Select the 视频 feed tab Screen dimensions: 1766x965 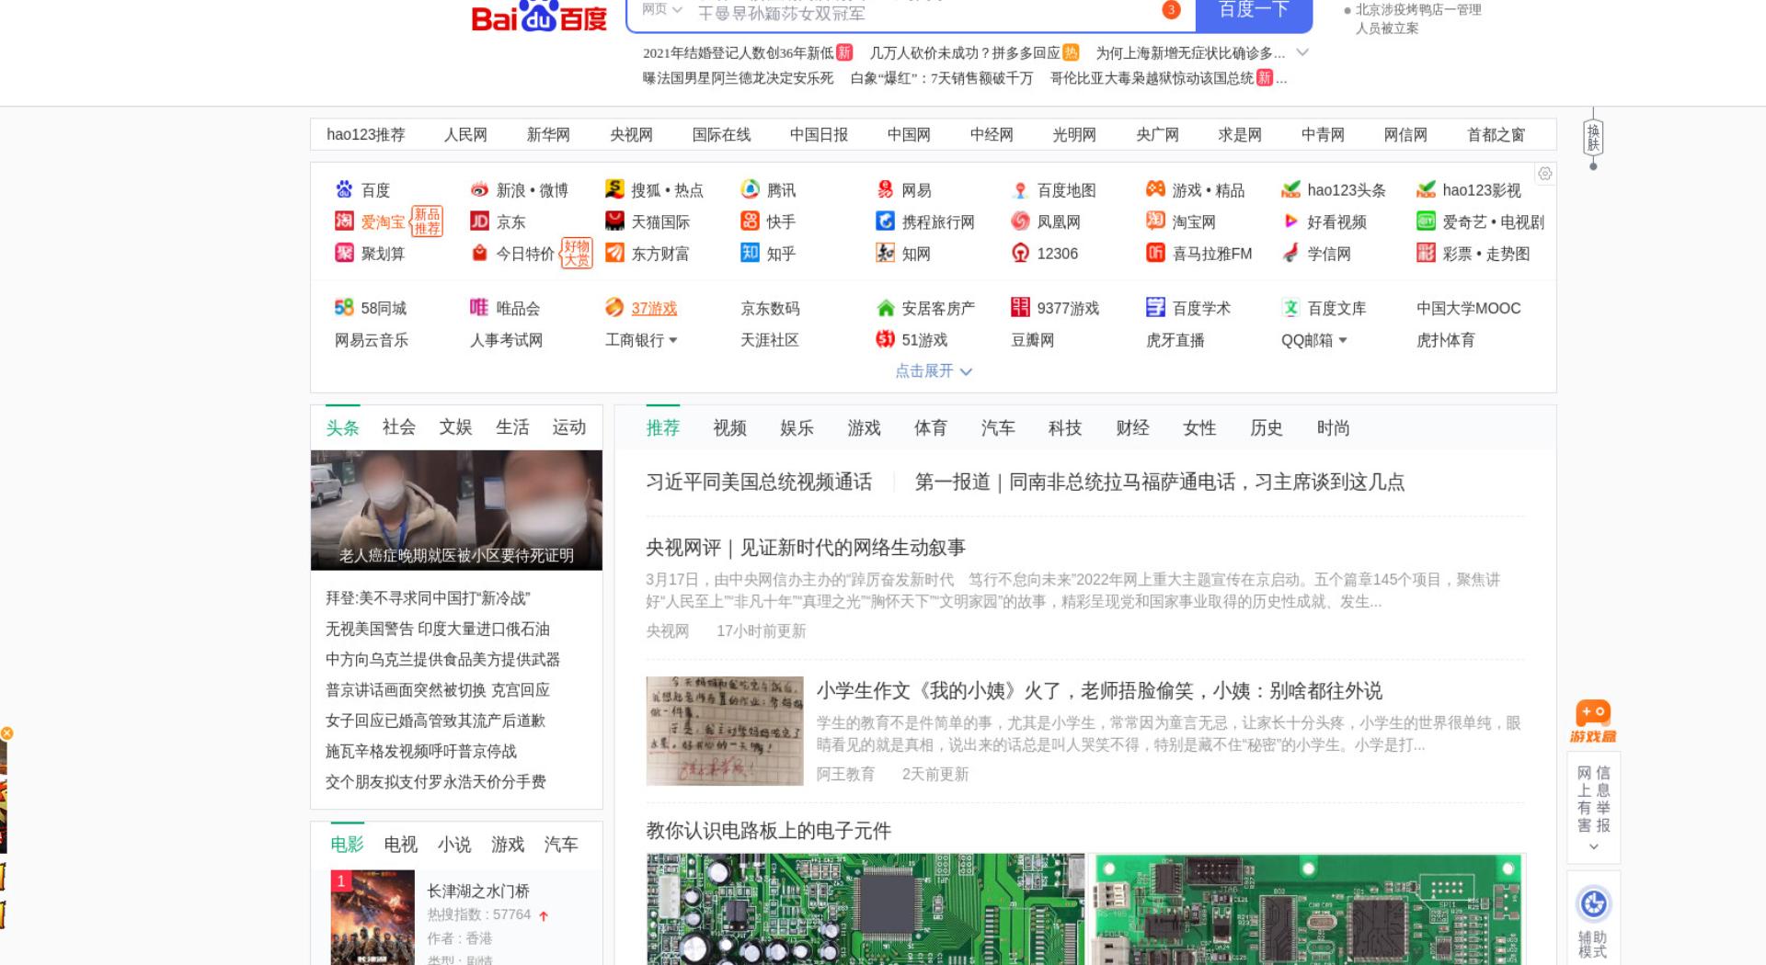point(729,427)
